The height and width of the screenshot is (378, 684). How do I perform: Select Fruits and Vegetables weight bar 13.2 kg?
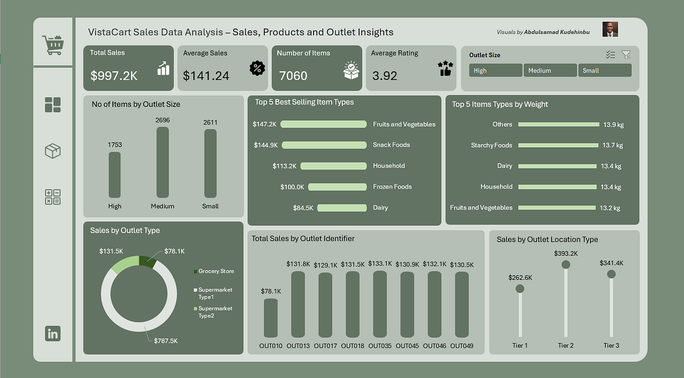click(x=556, y=208)
